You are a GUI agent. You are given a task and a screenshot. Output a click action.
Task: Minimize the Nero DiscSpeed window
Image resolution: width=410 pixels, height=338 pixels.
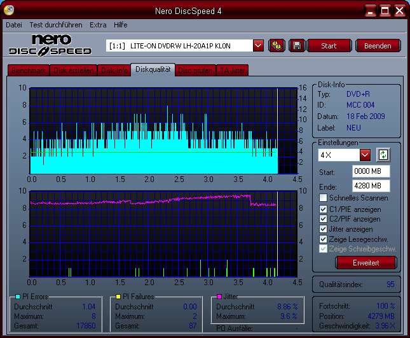(370, 11)
